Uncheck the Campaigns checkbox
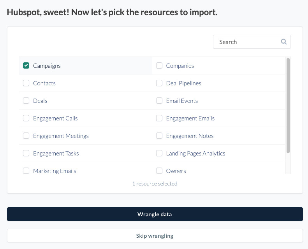This screenshot has width=308, height=249. 26,65
